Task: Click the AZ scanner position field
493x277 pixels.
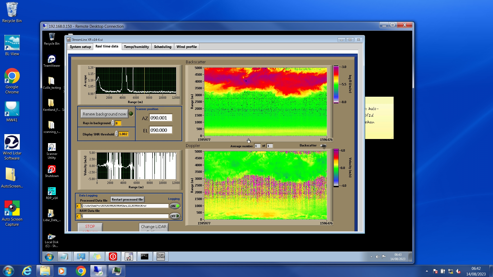Action: tap(160, 118)
